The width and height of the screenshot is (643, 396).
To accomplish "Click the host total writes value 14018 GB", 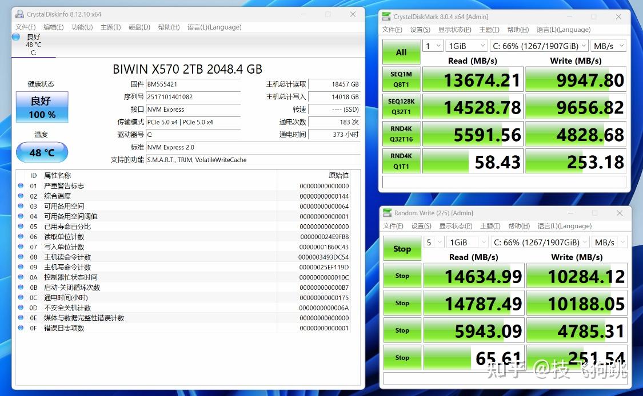I will tap(334, 97).
